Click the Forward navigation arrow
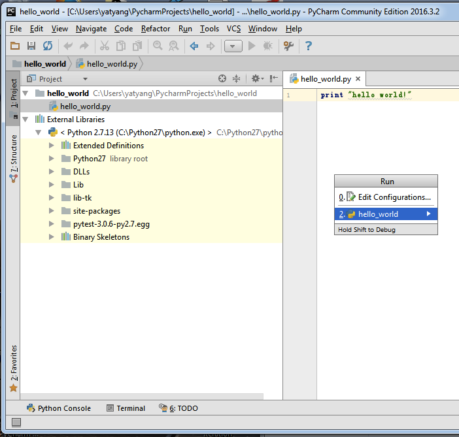The height and width of the screenshot is (437, 459). [x=211, y=46]
